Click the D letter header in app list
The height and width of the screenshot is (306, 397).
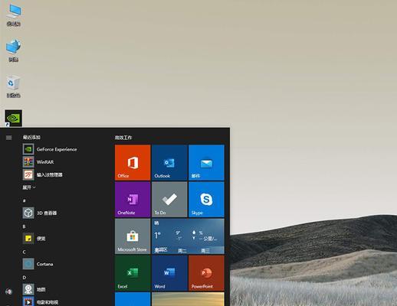coord(25,278)
